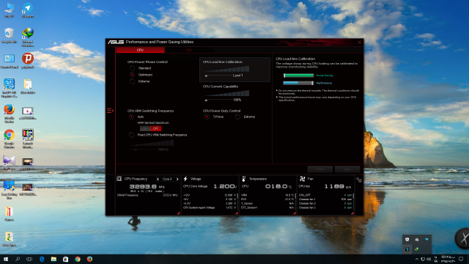The height and width of the screenshot is (264, 469).
Task: Open ASUS monitoring settings gear icon
Action: point(359,180)
